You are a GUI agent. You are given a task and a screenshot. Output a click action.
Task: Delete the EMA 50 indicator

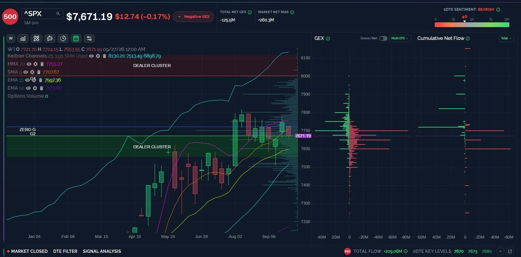[42, 88]
